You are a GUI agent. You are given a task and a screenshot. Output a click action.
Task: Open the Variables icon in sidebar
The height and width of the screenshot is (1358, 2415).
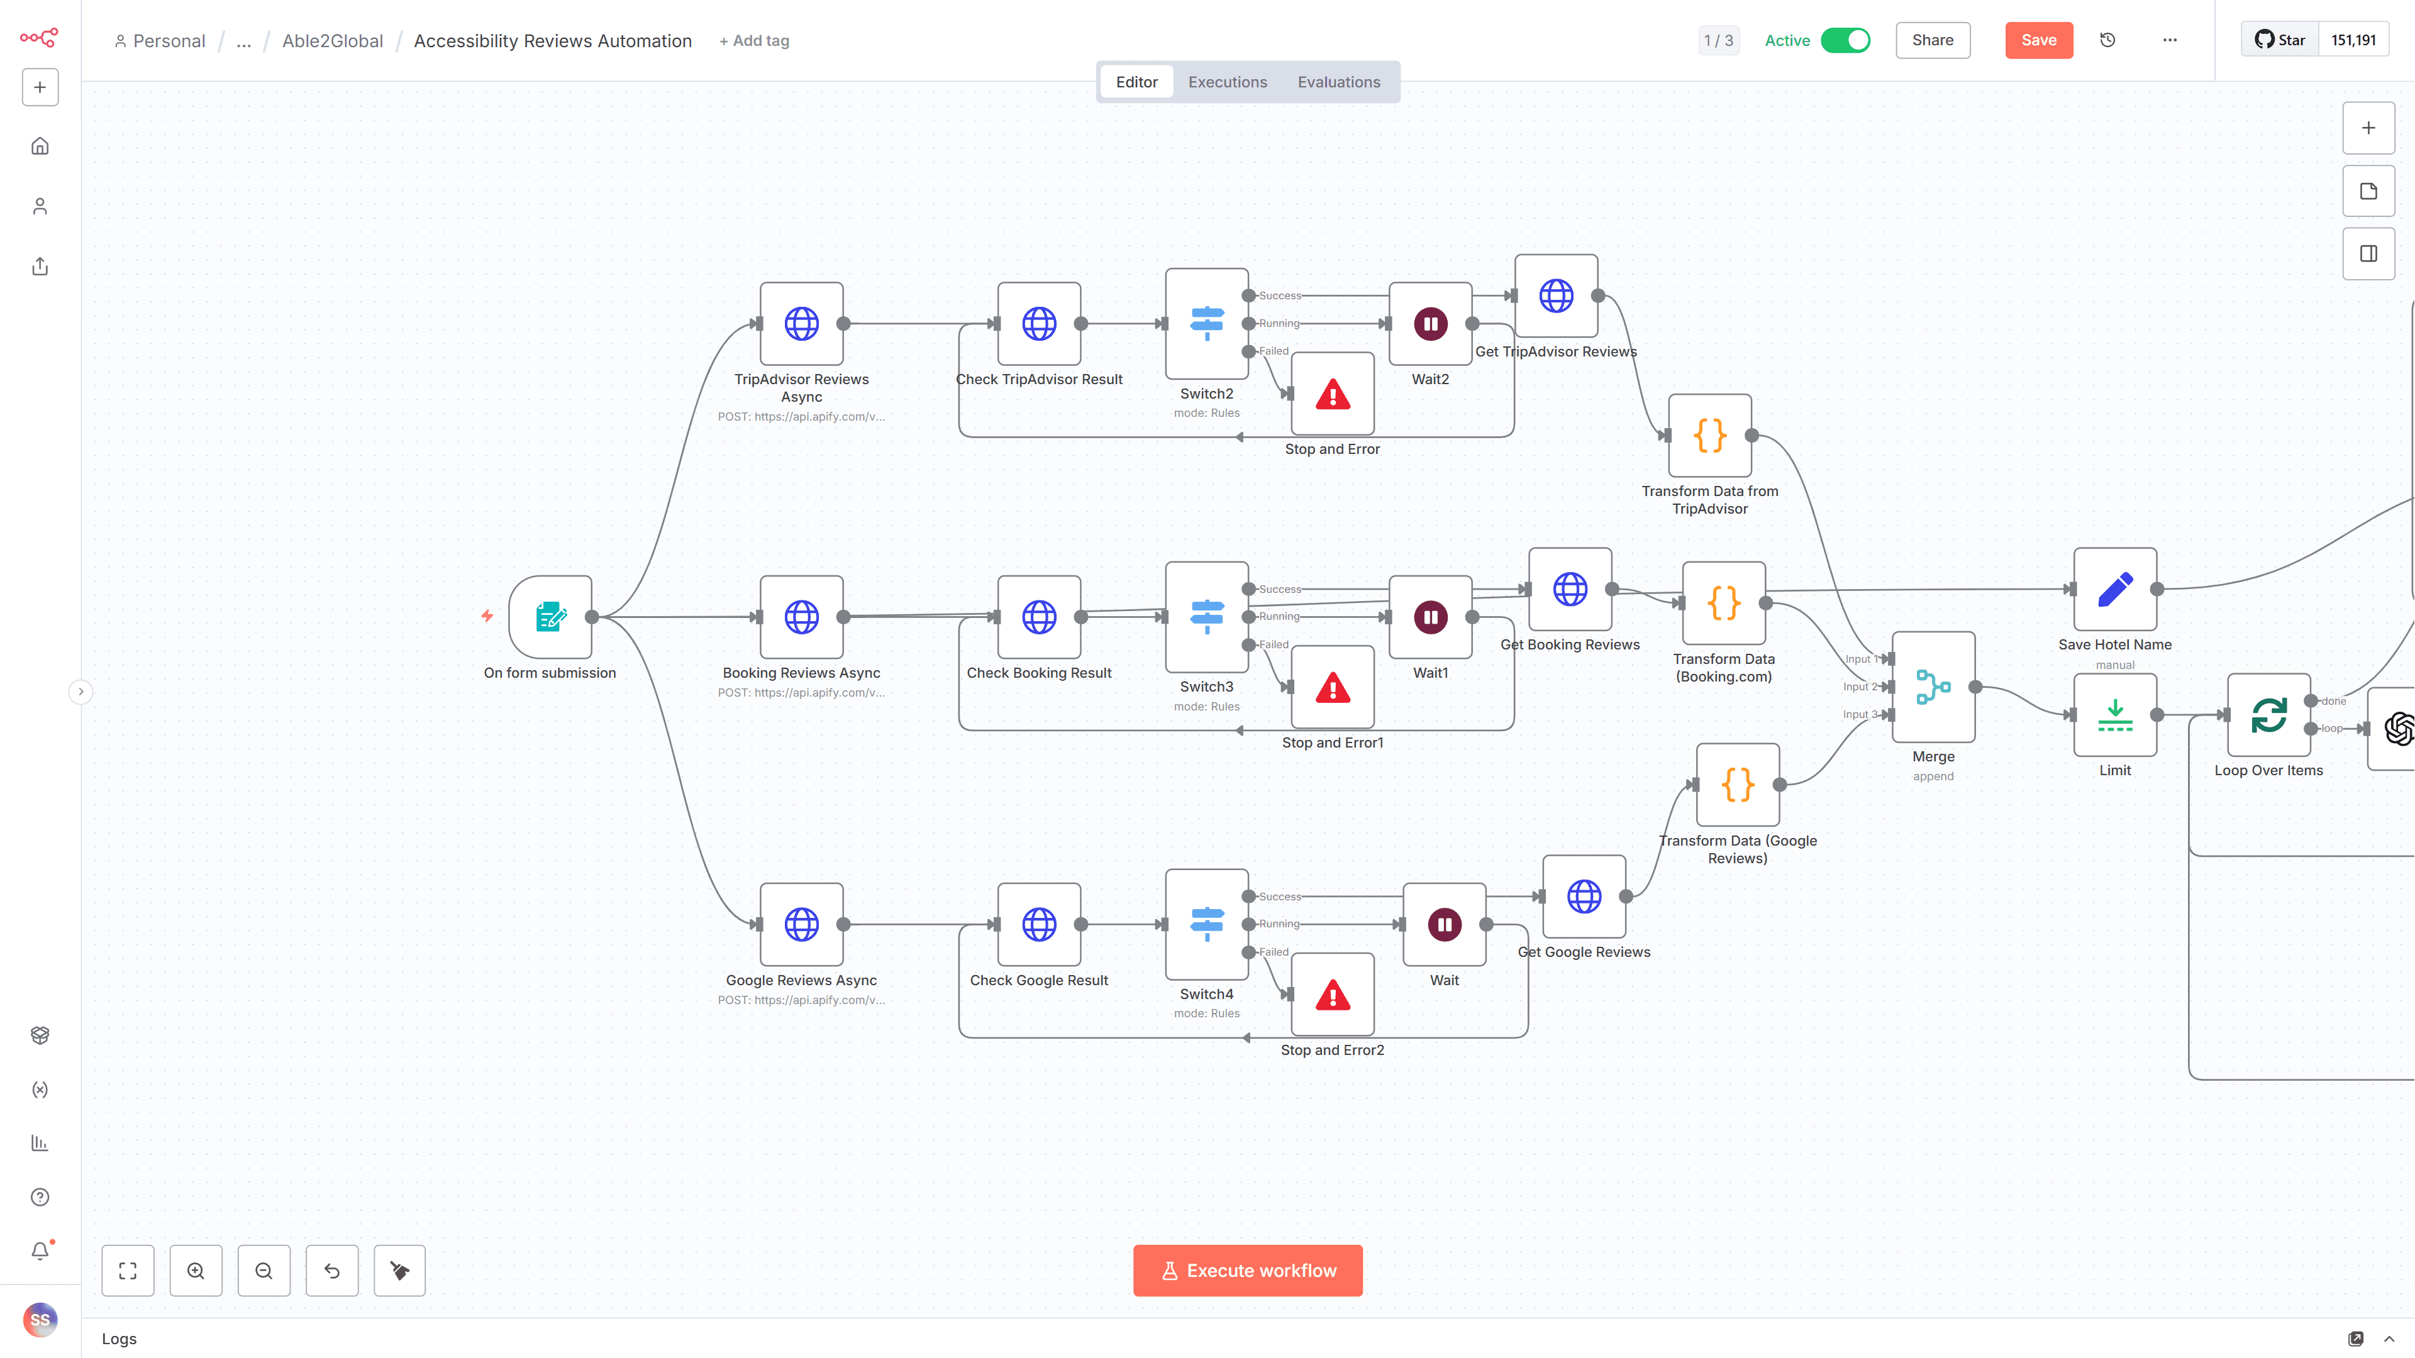(40, 1089)
